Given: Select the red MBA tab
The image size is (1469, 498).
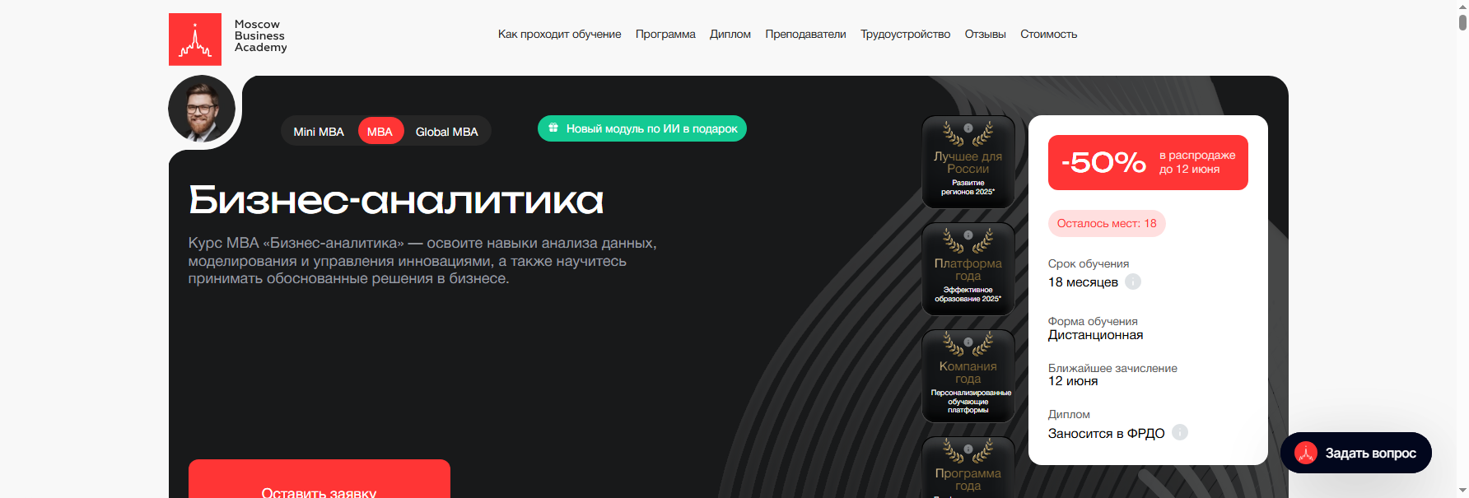Looking at the screenshot, I should click(x=380, y=132).
